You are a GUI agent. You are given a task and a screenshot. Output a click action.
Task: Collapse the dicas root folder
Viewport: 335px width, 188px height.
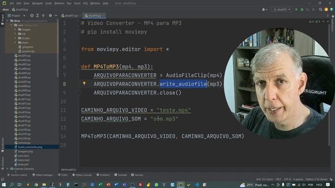coord(8,21)
